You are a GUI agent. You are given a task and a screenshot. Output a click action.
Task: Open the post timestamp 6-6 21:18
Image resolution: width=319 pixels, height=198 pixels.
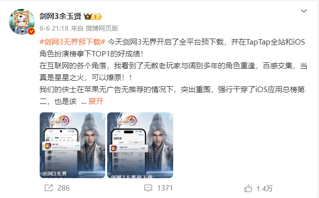(x=54, y=28)
